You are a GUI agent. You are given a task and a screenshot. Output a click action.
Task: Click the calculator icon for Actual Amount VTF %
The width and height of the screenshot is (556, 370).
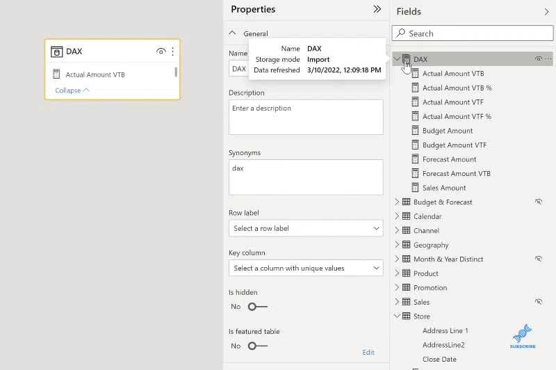click(x=415, y=116)
